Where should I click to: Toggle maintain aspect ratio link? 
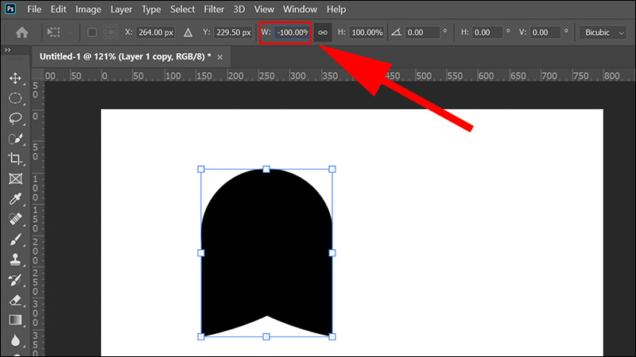tap(323, 33)
